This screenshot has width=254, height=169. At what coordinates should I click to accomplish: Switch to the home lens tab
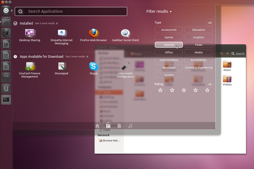[x=98, y=126]
